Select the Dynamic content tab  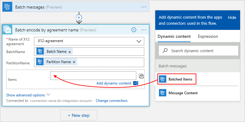coord(174,36)
